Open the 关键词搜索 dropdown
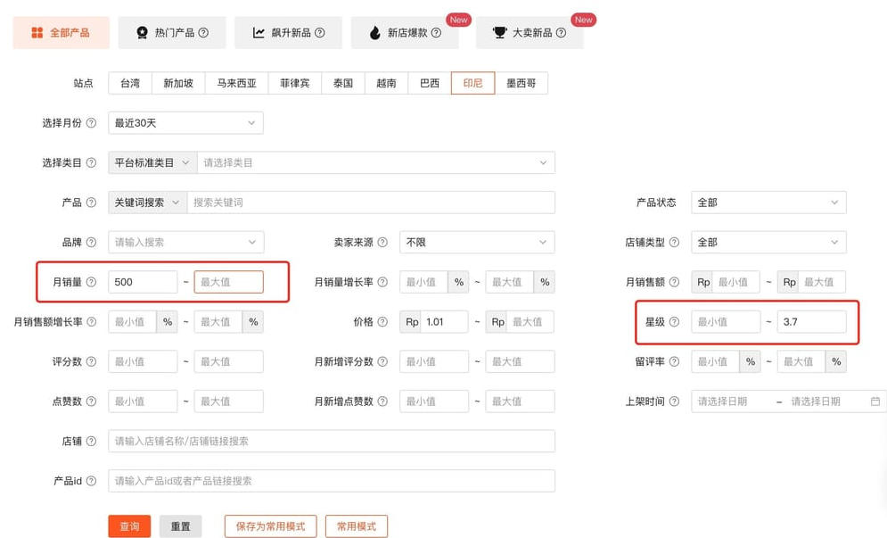The width and height of the screenshot is (887, 538). point(148,203)
